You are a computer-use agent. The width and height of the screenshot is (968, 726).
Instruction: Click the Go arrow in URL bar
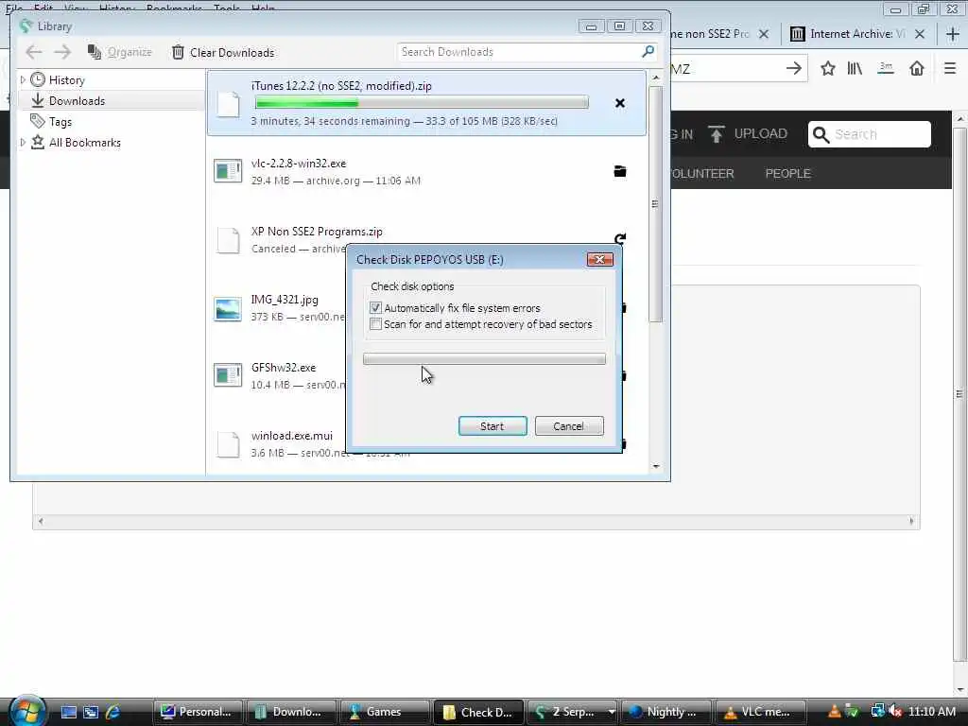(794, 68)
